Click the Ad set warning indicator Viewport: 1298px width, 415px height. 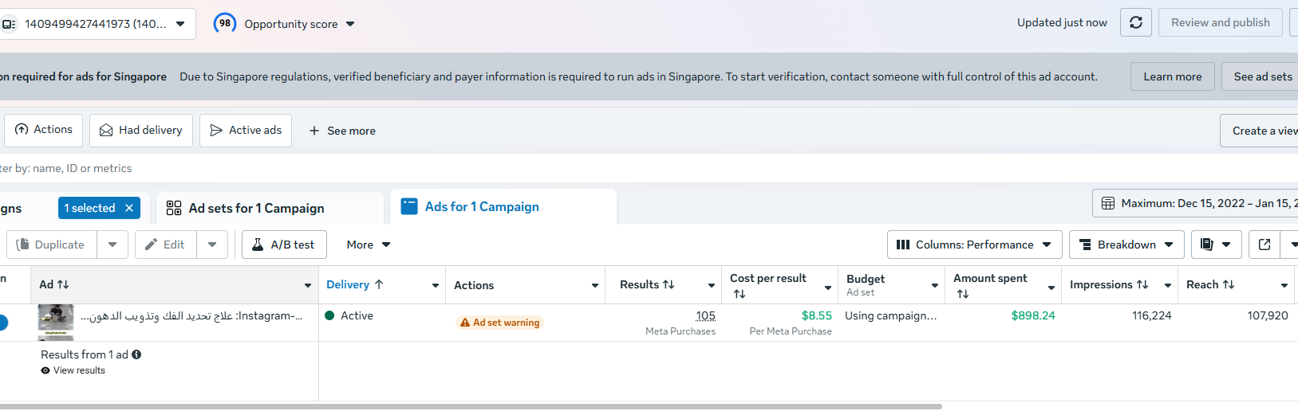(x=499, y=323)
